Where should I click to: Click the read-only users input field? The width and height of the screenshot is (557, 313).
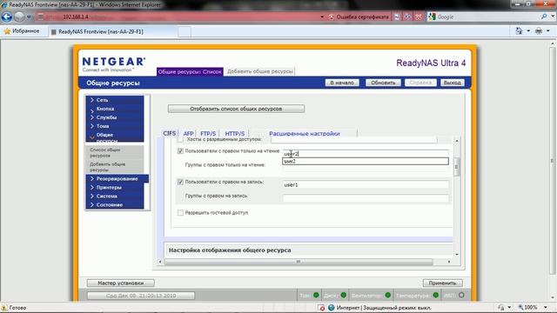pyautogui.click(x=366, y=154)
